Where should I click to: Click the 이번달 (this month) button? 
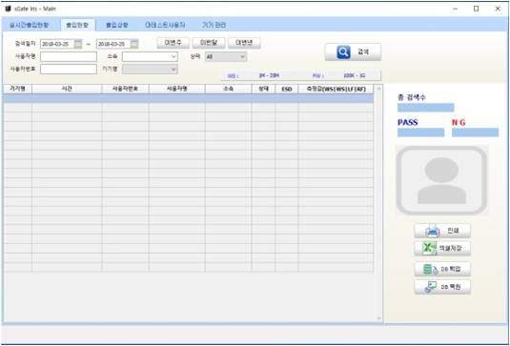[209, 43]
